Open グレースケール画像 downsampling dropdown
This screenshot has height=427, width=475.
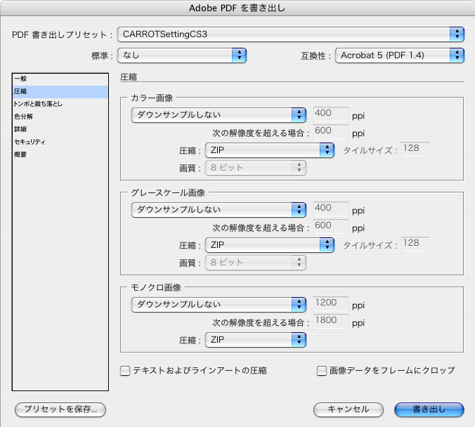point(219,210)
